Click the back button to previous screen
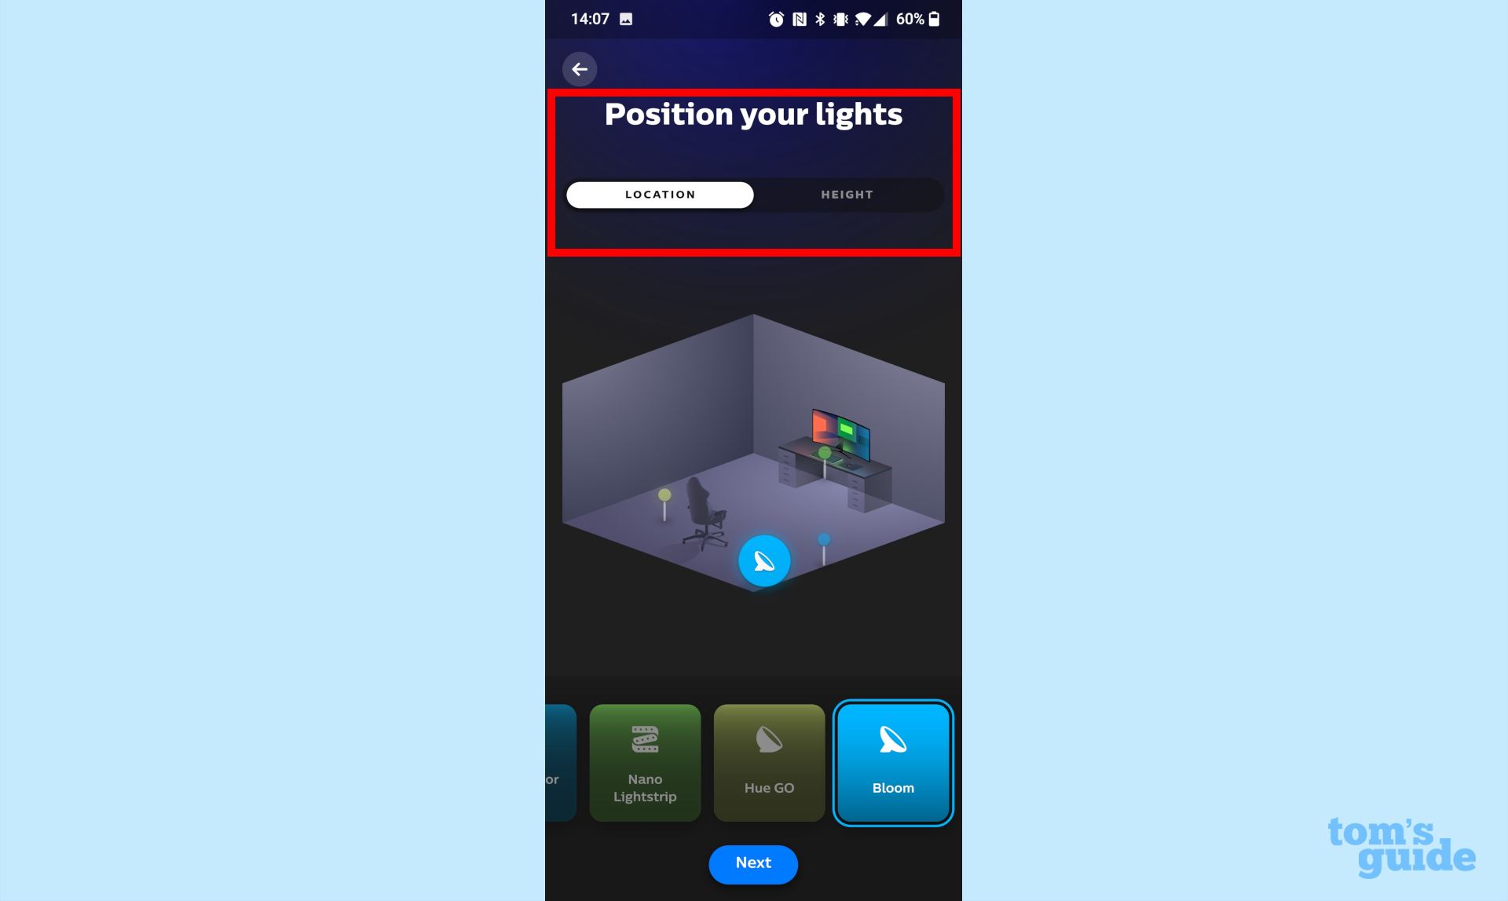 [x=580, y=68]
